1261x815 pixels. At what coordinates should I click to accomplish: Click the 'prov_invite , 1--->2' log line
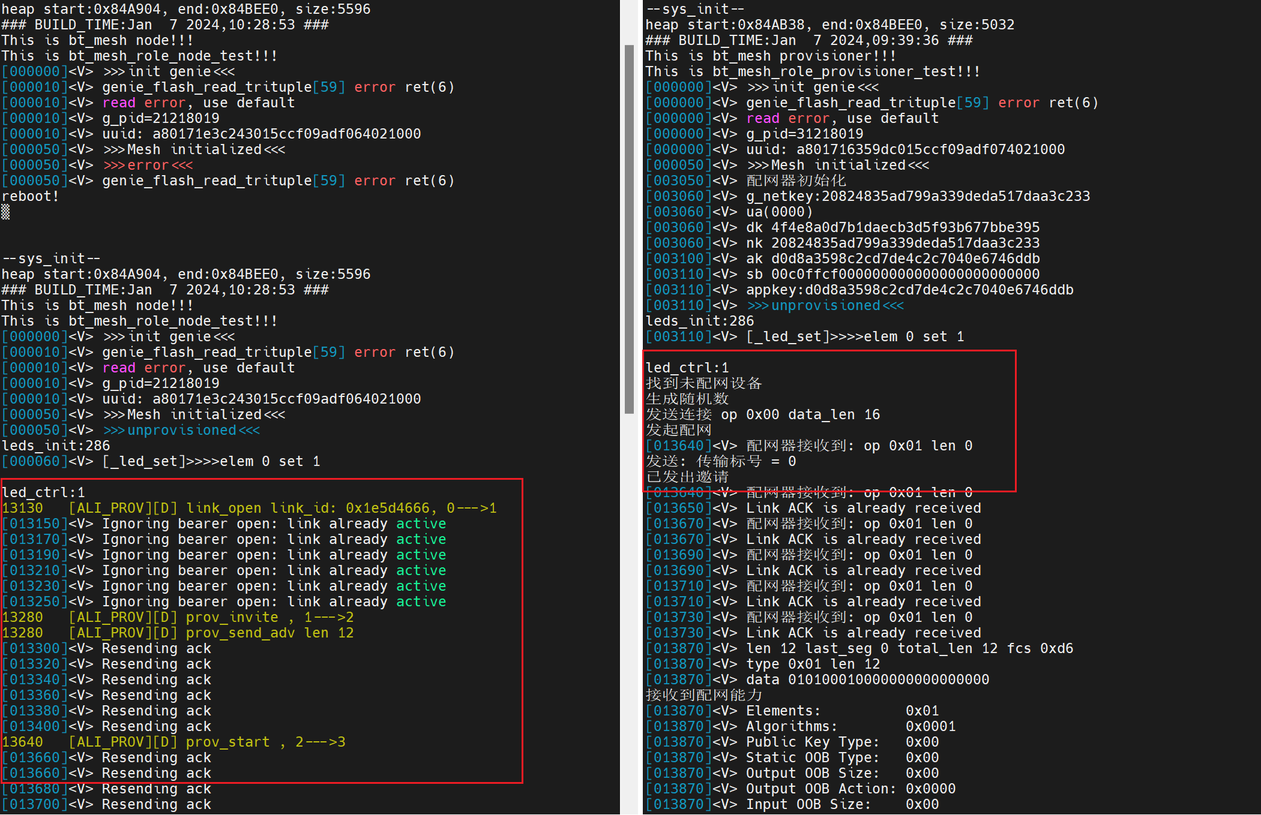point(269,617)
